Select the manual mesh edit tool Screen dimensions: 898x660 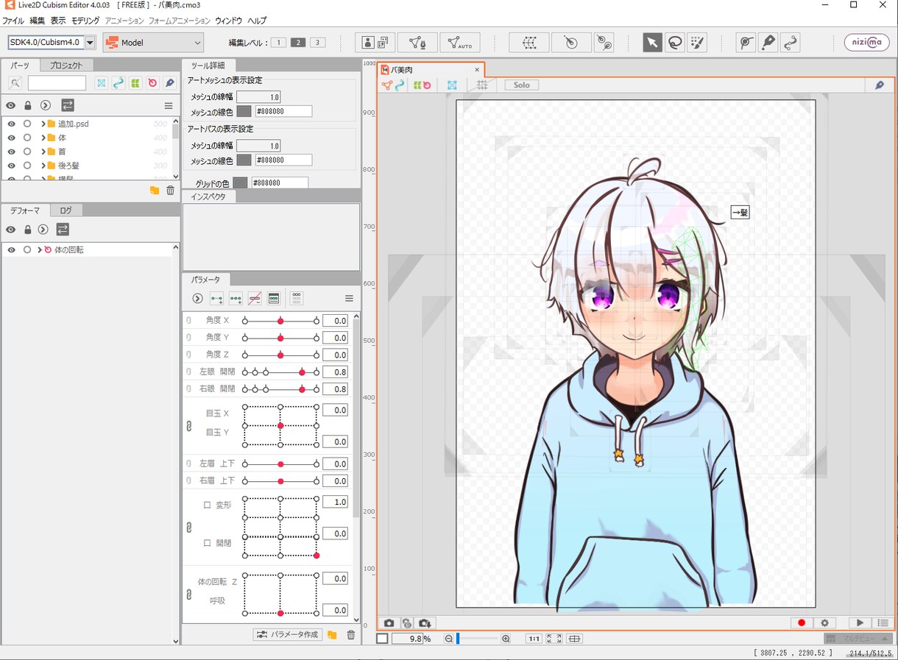click(x=417, y=43)
